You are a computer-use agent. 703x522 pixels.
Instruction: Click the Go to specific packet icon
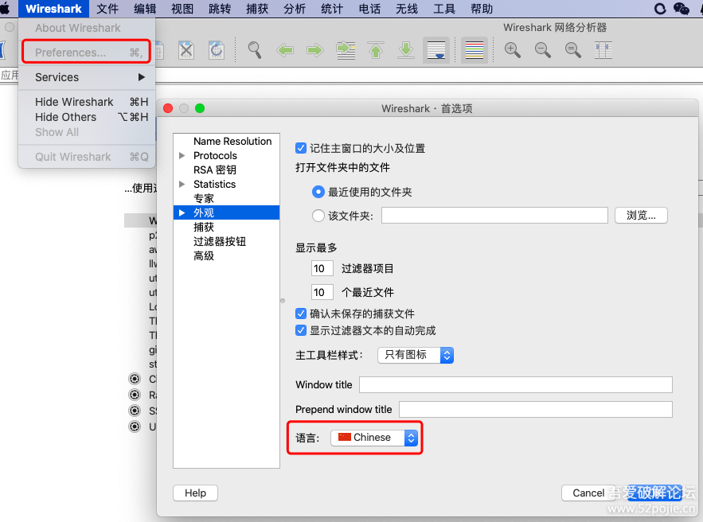(346, 50)
